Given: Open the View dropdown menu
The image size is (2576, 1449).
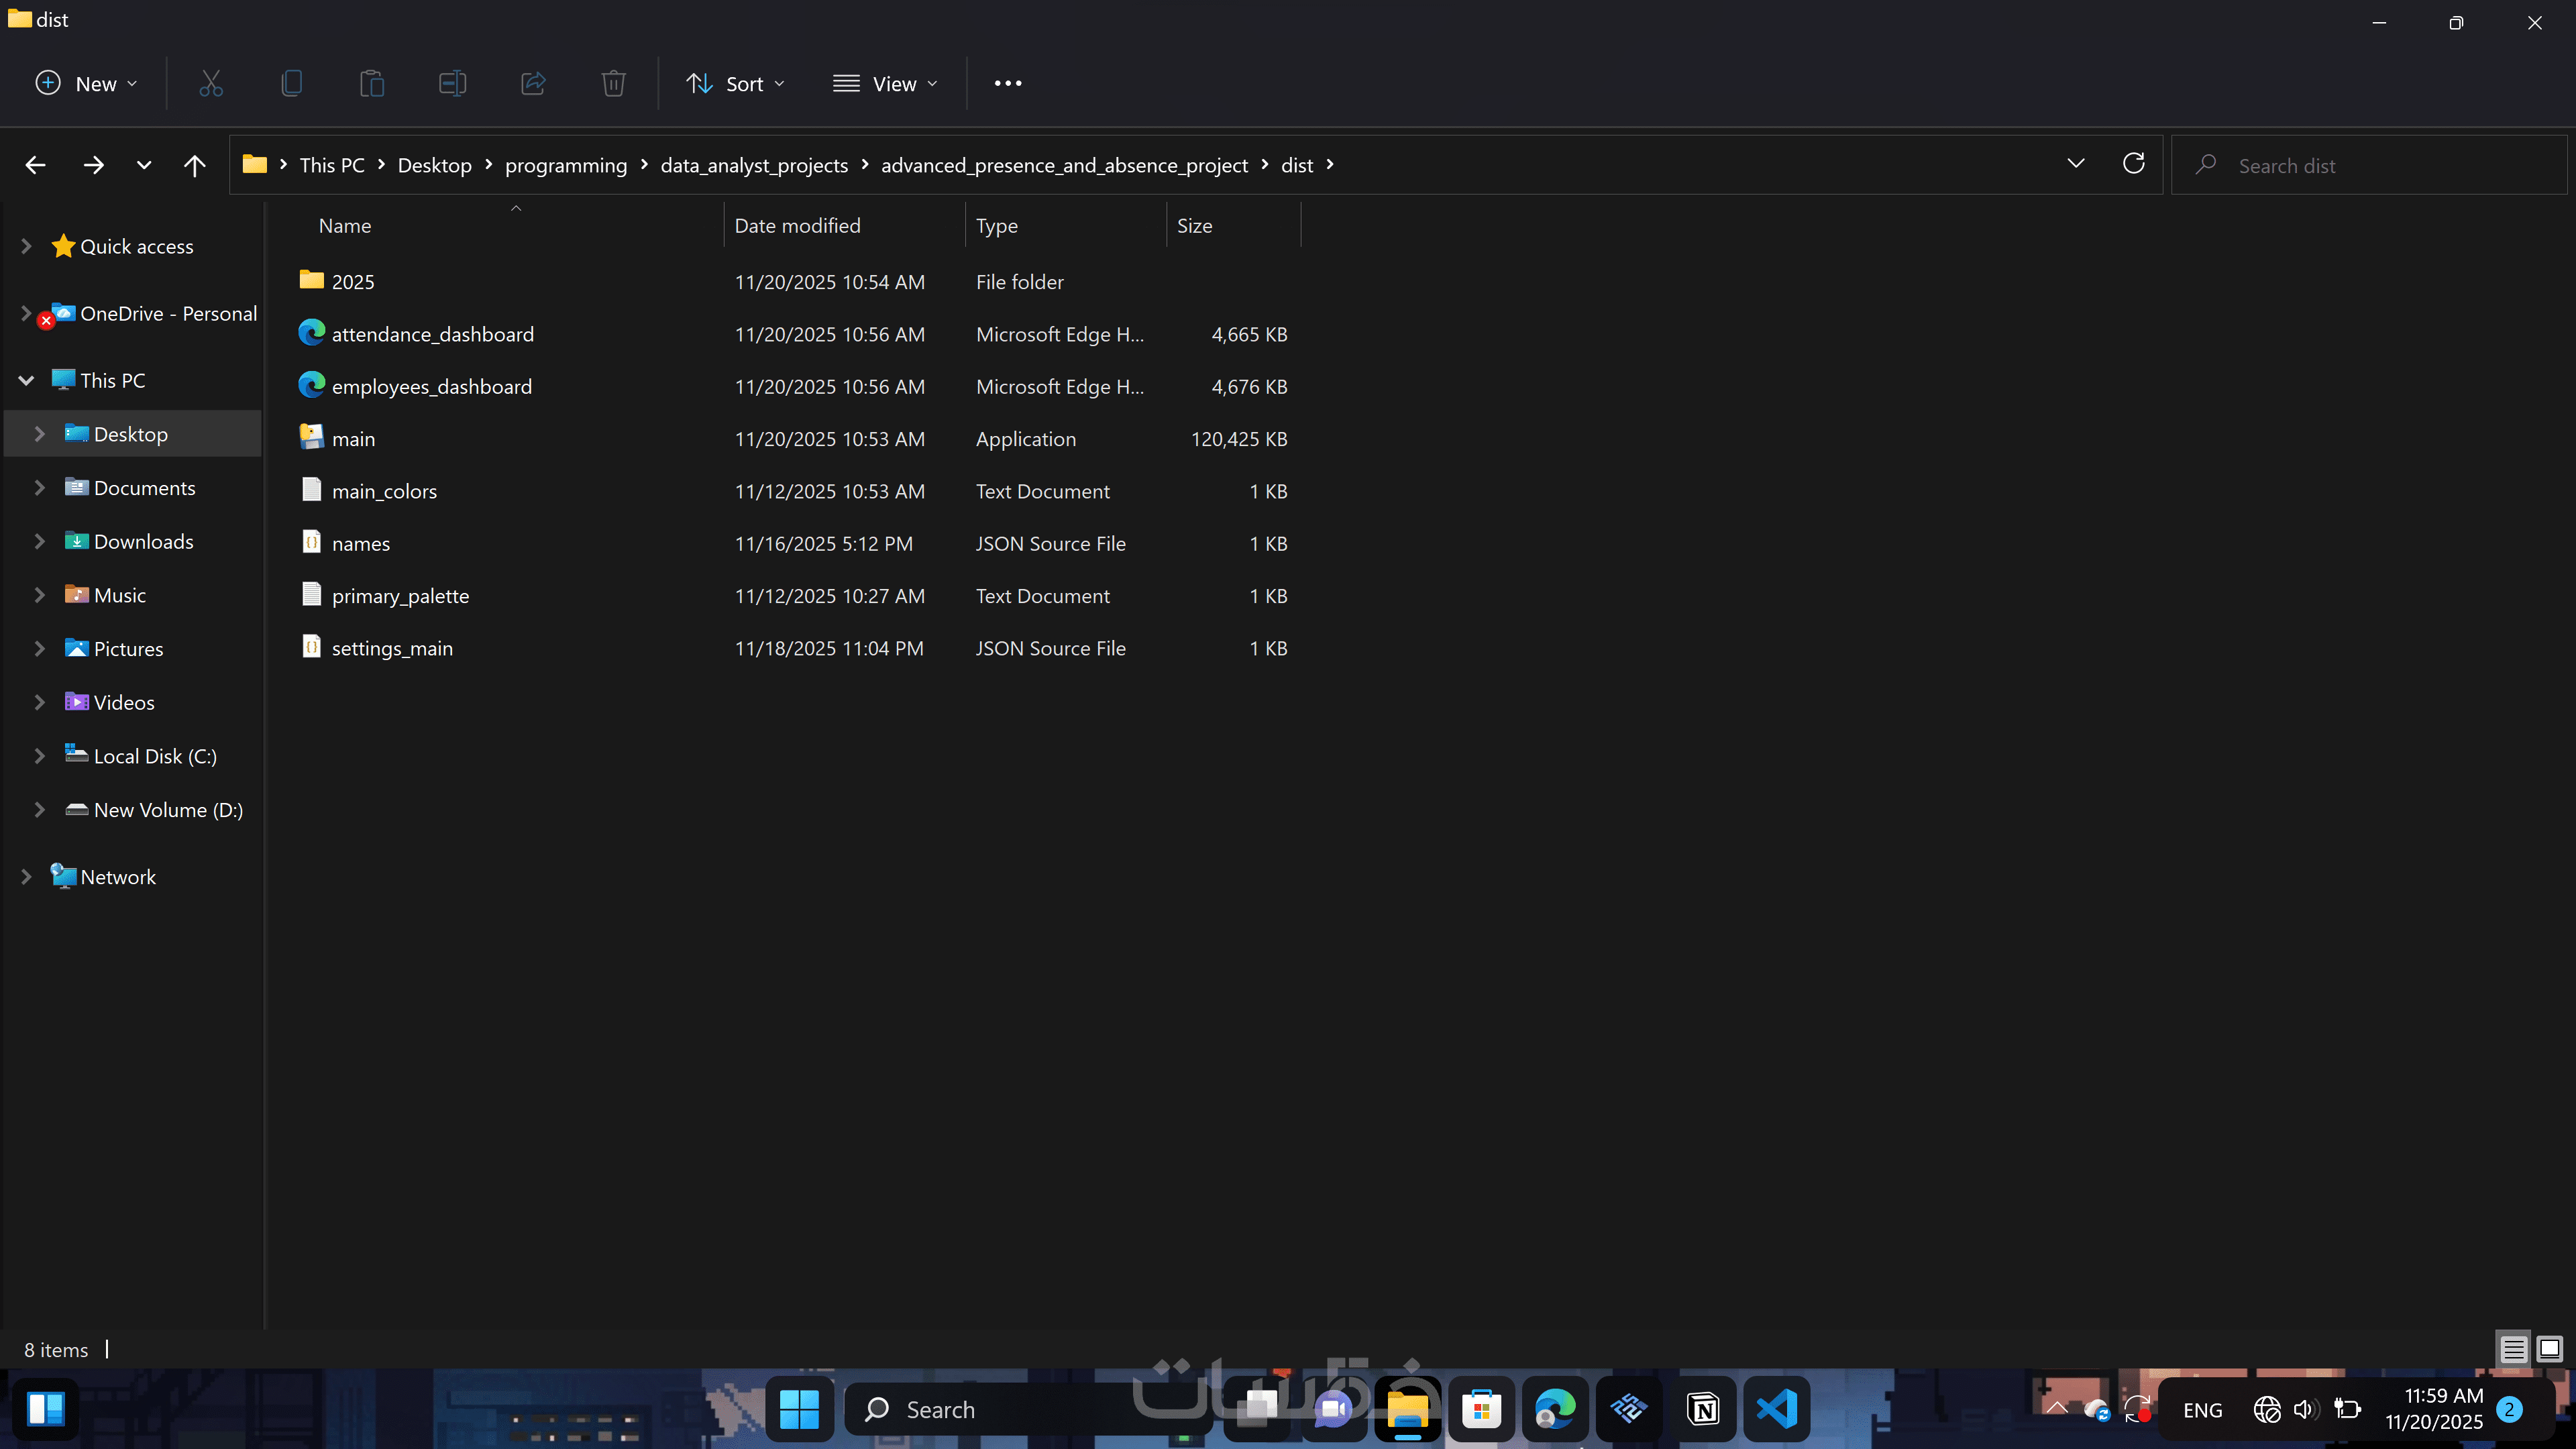Looking at the screenshot, I should (885, 84).
